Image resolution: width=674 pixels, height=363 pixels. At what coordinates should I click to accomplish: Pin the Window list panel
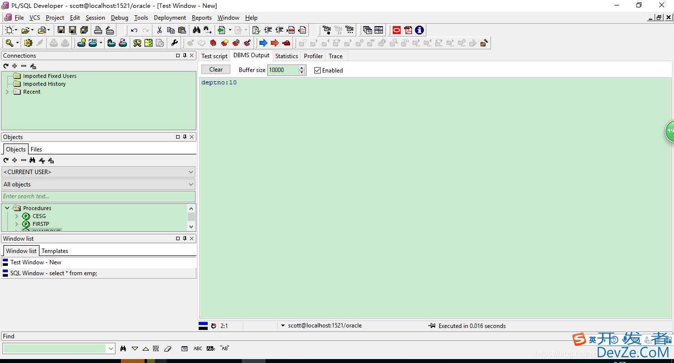(x=185, y=239)
